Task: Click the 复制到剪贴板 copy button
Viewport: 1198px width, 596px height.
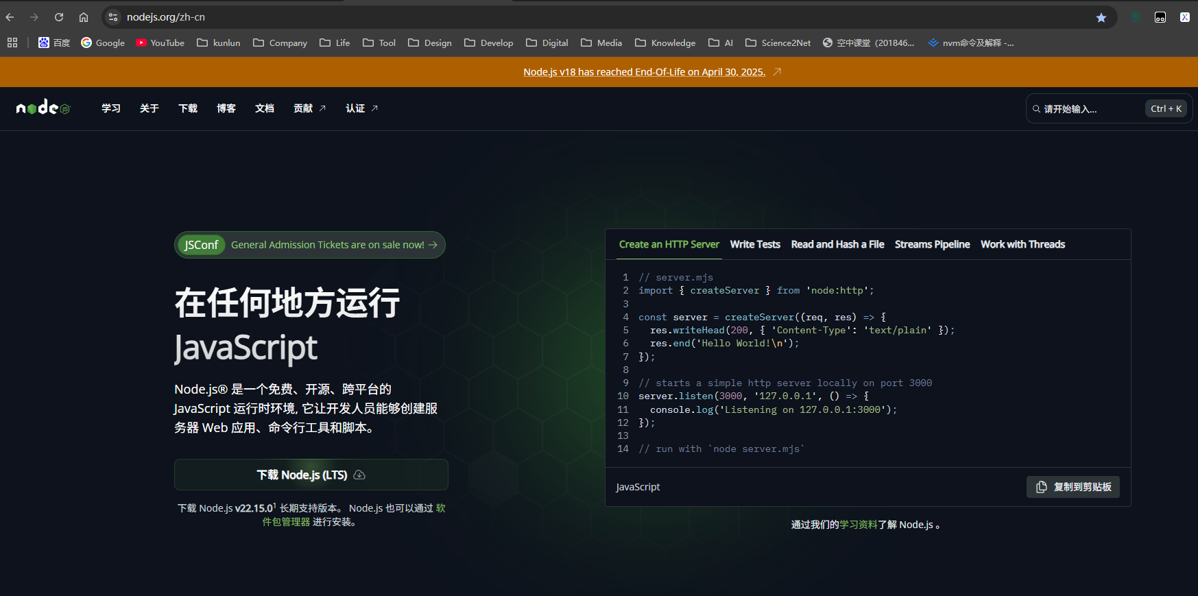Action: (1073, 487)
